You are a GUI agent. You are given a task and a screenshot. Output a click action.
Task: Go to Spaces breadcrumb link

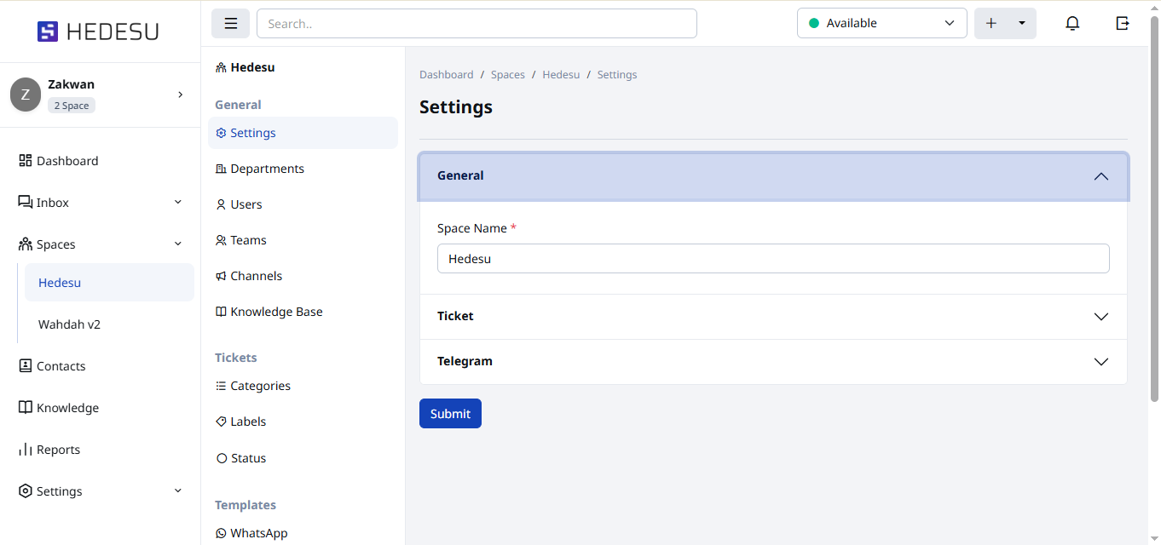coord(507,75)
